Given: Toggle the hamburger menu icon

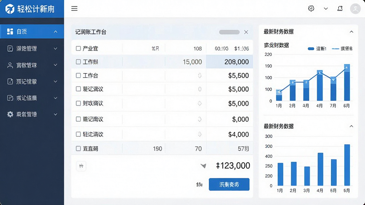Looking at the screenshot, I should coord(74,9).
